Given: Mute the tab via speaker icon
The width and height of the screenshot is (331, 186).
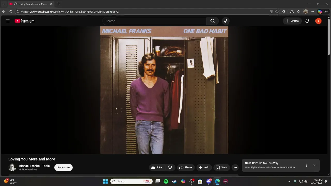Looking at the screenshot, I should 16,4.
